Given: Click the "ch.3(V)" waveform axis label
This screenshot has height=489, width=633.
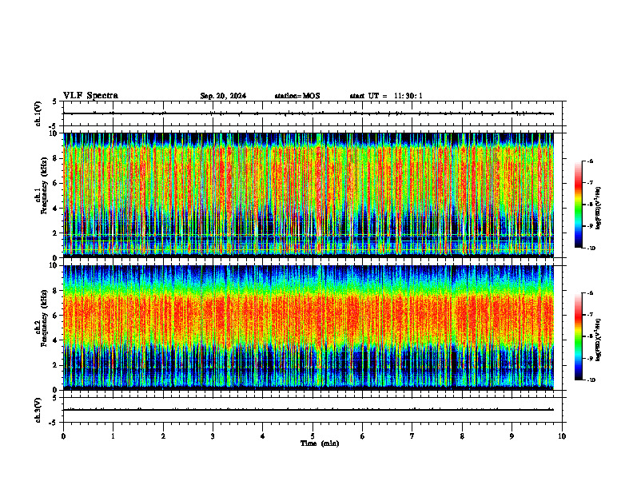Looking at the screenshot, I should point(38,410).
